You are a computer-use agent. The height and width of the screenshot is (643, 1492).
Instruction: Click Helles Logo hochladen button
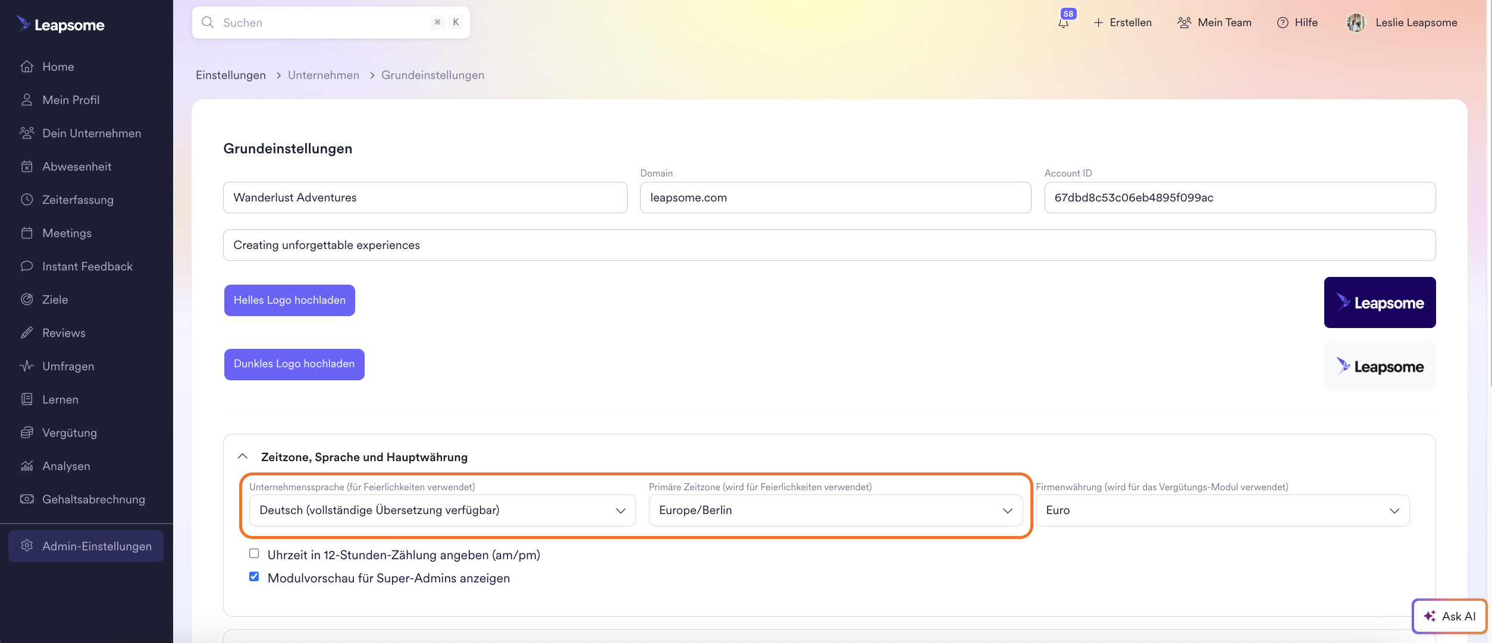click(289, 300)
